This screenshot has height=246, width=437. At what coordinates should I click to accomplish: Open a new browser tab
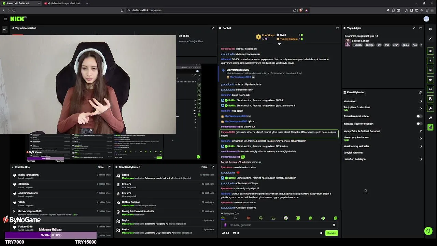tap(87, 3)
